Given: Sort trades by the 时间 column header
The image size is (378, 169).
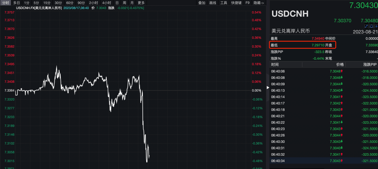Looking at the screenshot, I should (x=275, y=65).
